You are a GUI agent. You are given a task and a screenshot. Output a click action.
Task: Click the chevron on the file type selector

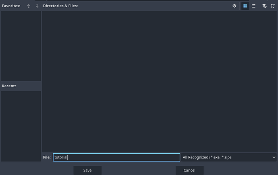point(274,157)
